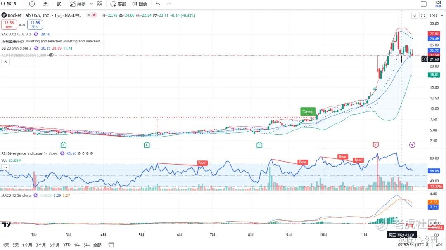Screen dimensions: 446x250
Task: Open the August earnings E marker
Action: point(259,145)
